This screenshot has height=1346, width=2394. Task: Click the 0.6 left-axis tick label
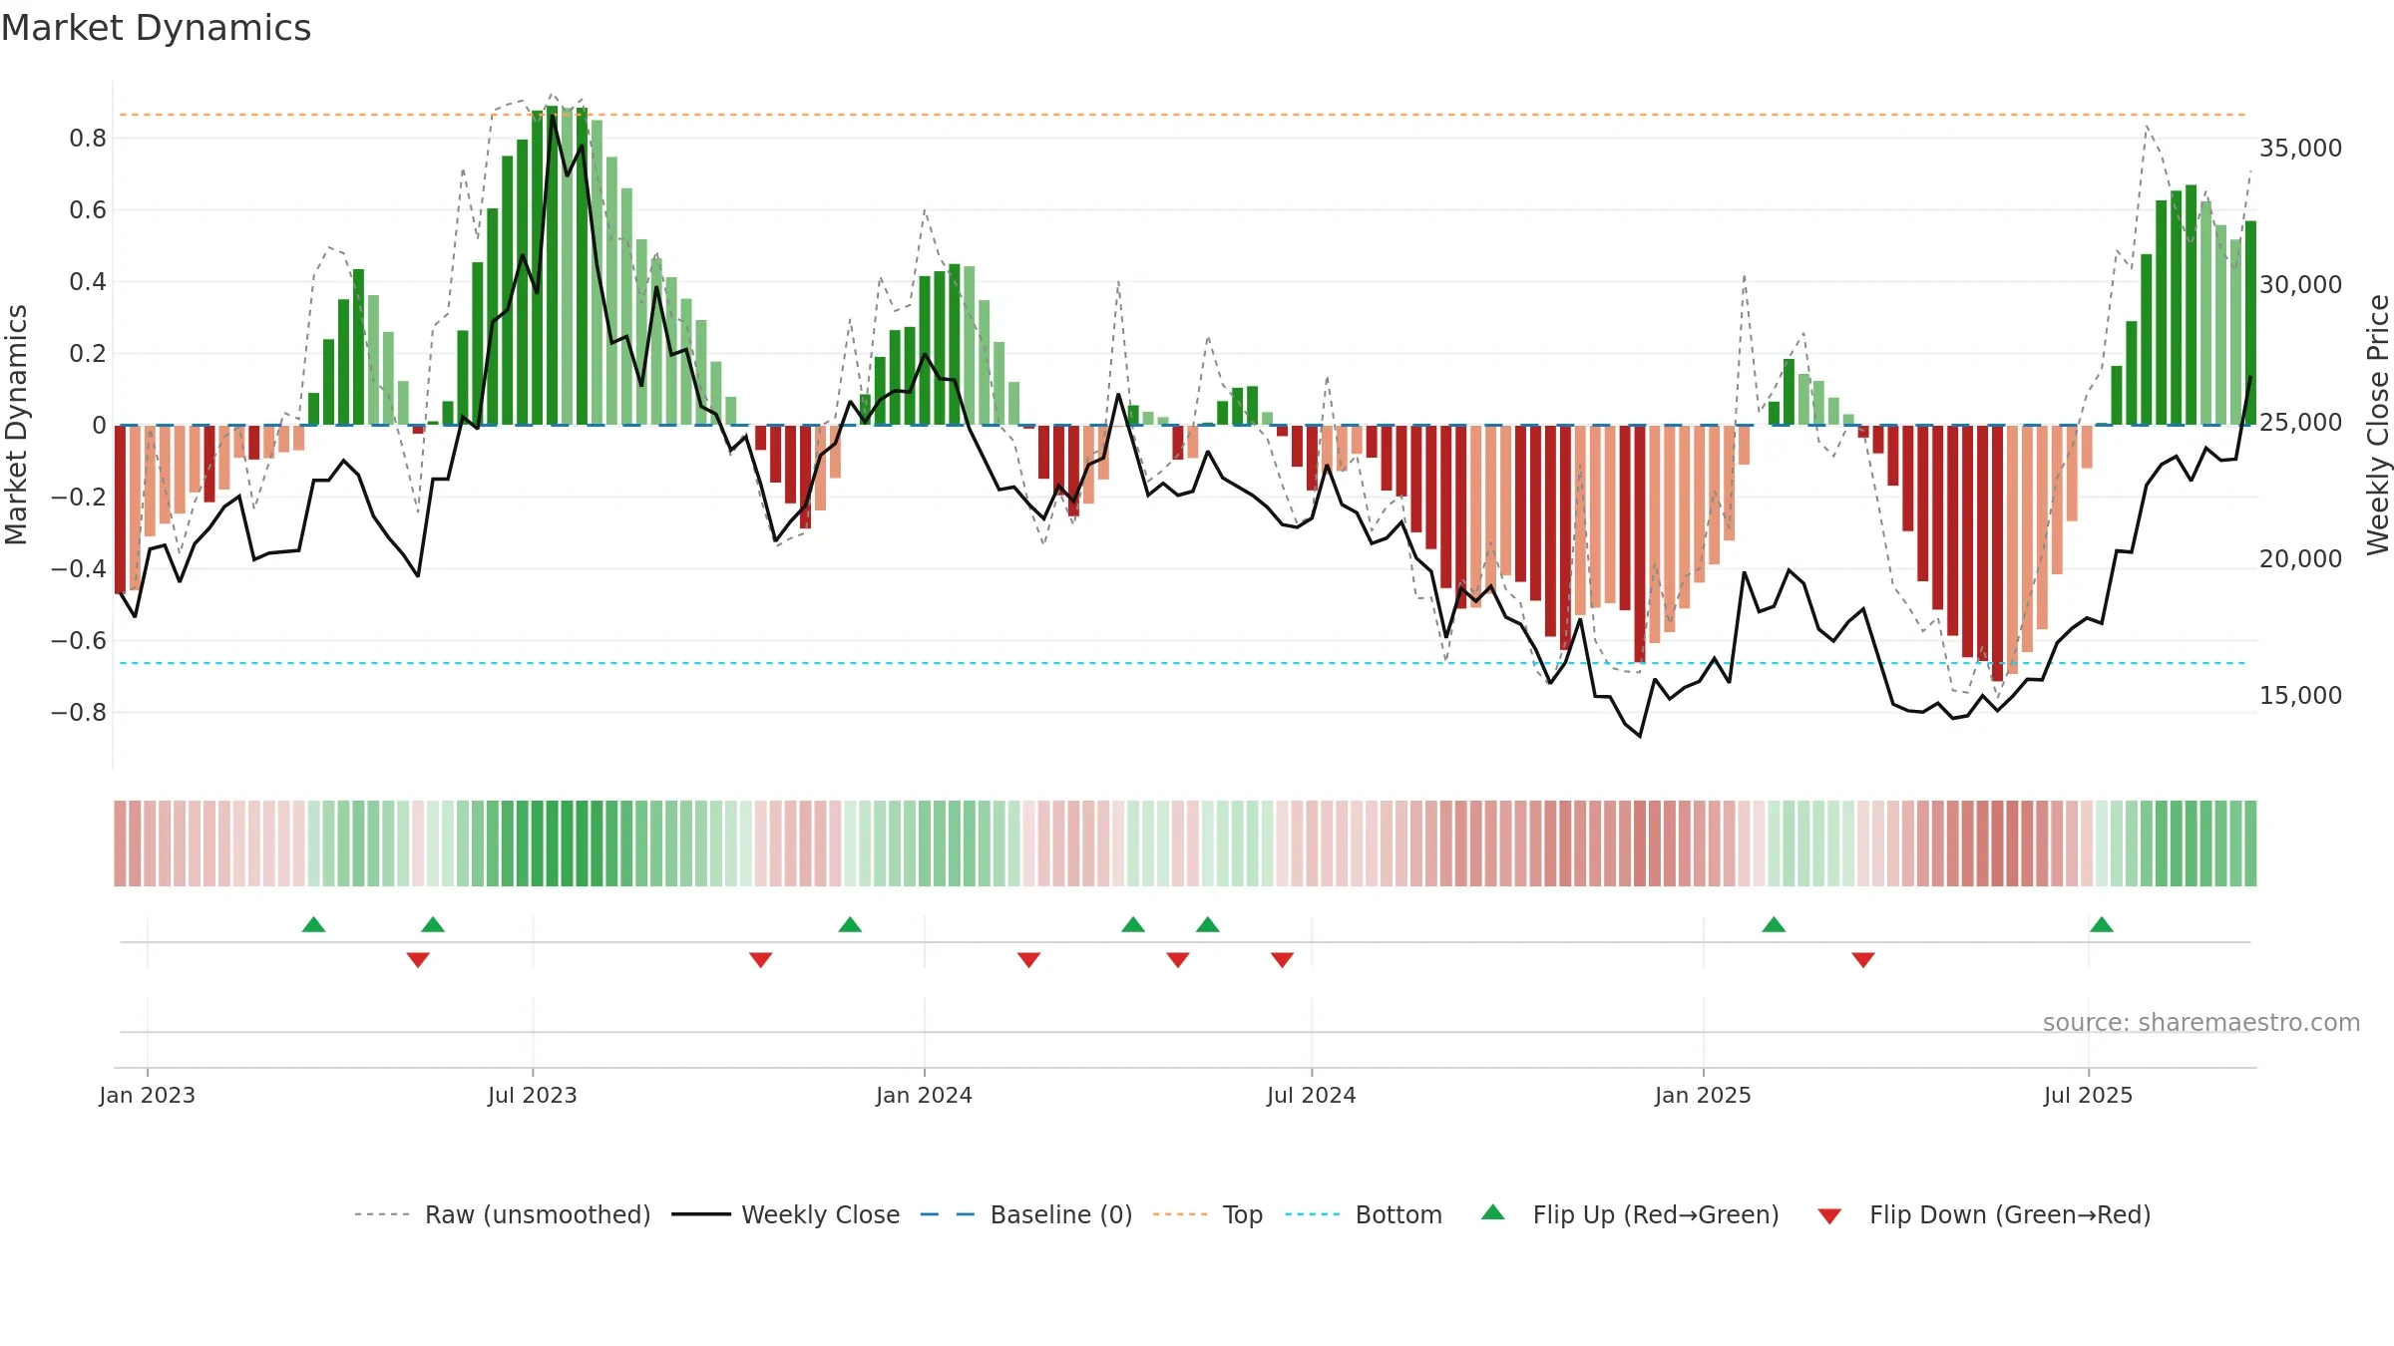point(88,209)
